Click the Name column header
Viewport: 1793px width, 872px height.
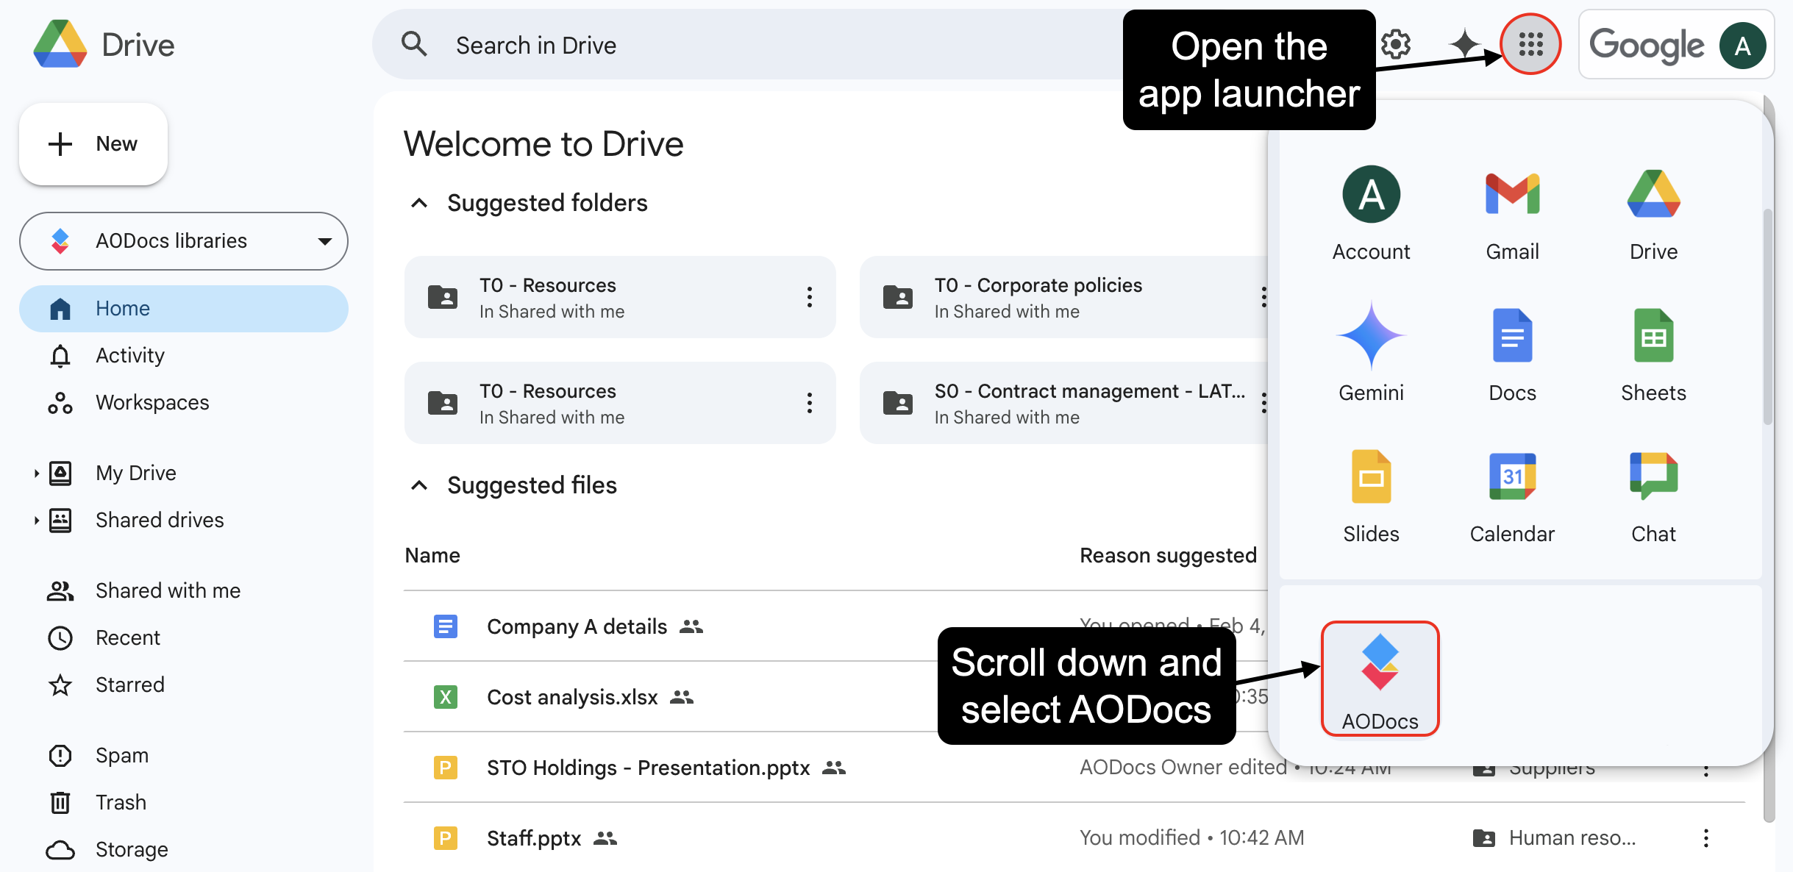click(x=432, y=556)
